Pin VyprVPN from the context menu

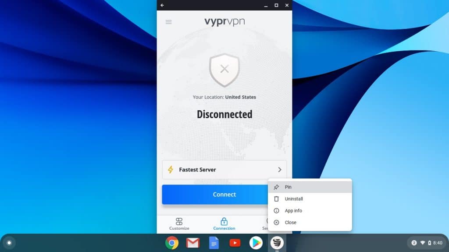click(288, 187)
